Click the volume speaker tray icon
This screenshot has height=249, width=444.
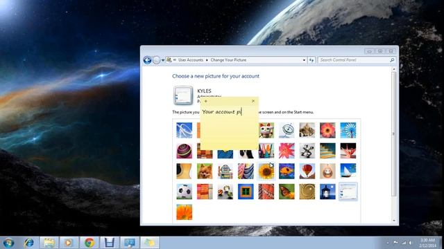tap(410, 243)
